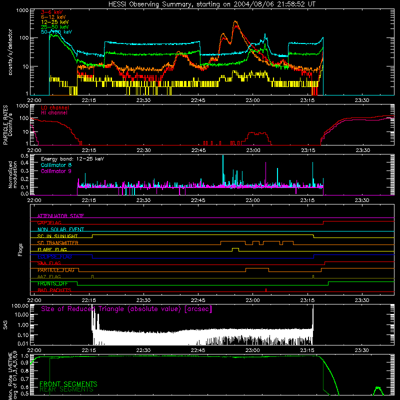Click the GAP_FLAG label
This screenshot has height=400, width=400.
click(x=49, y=222)
